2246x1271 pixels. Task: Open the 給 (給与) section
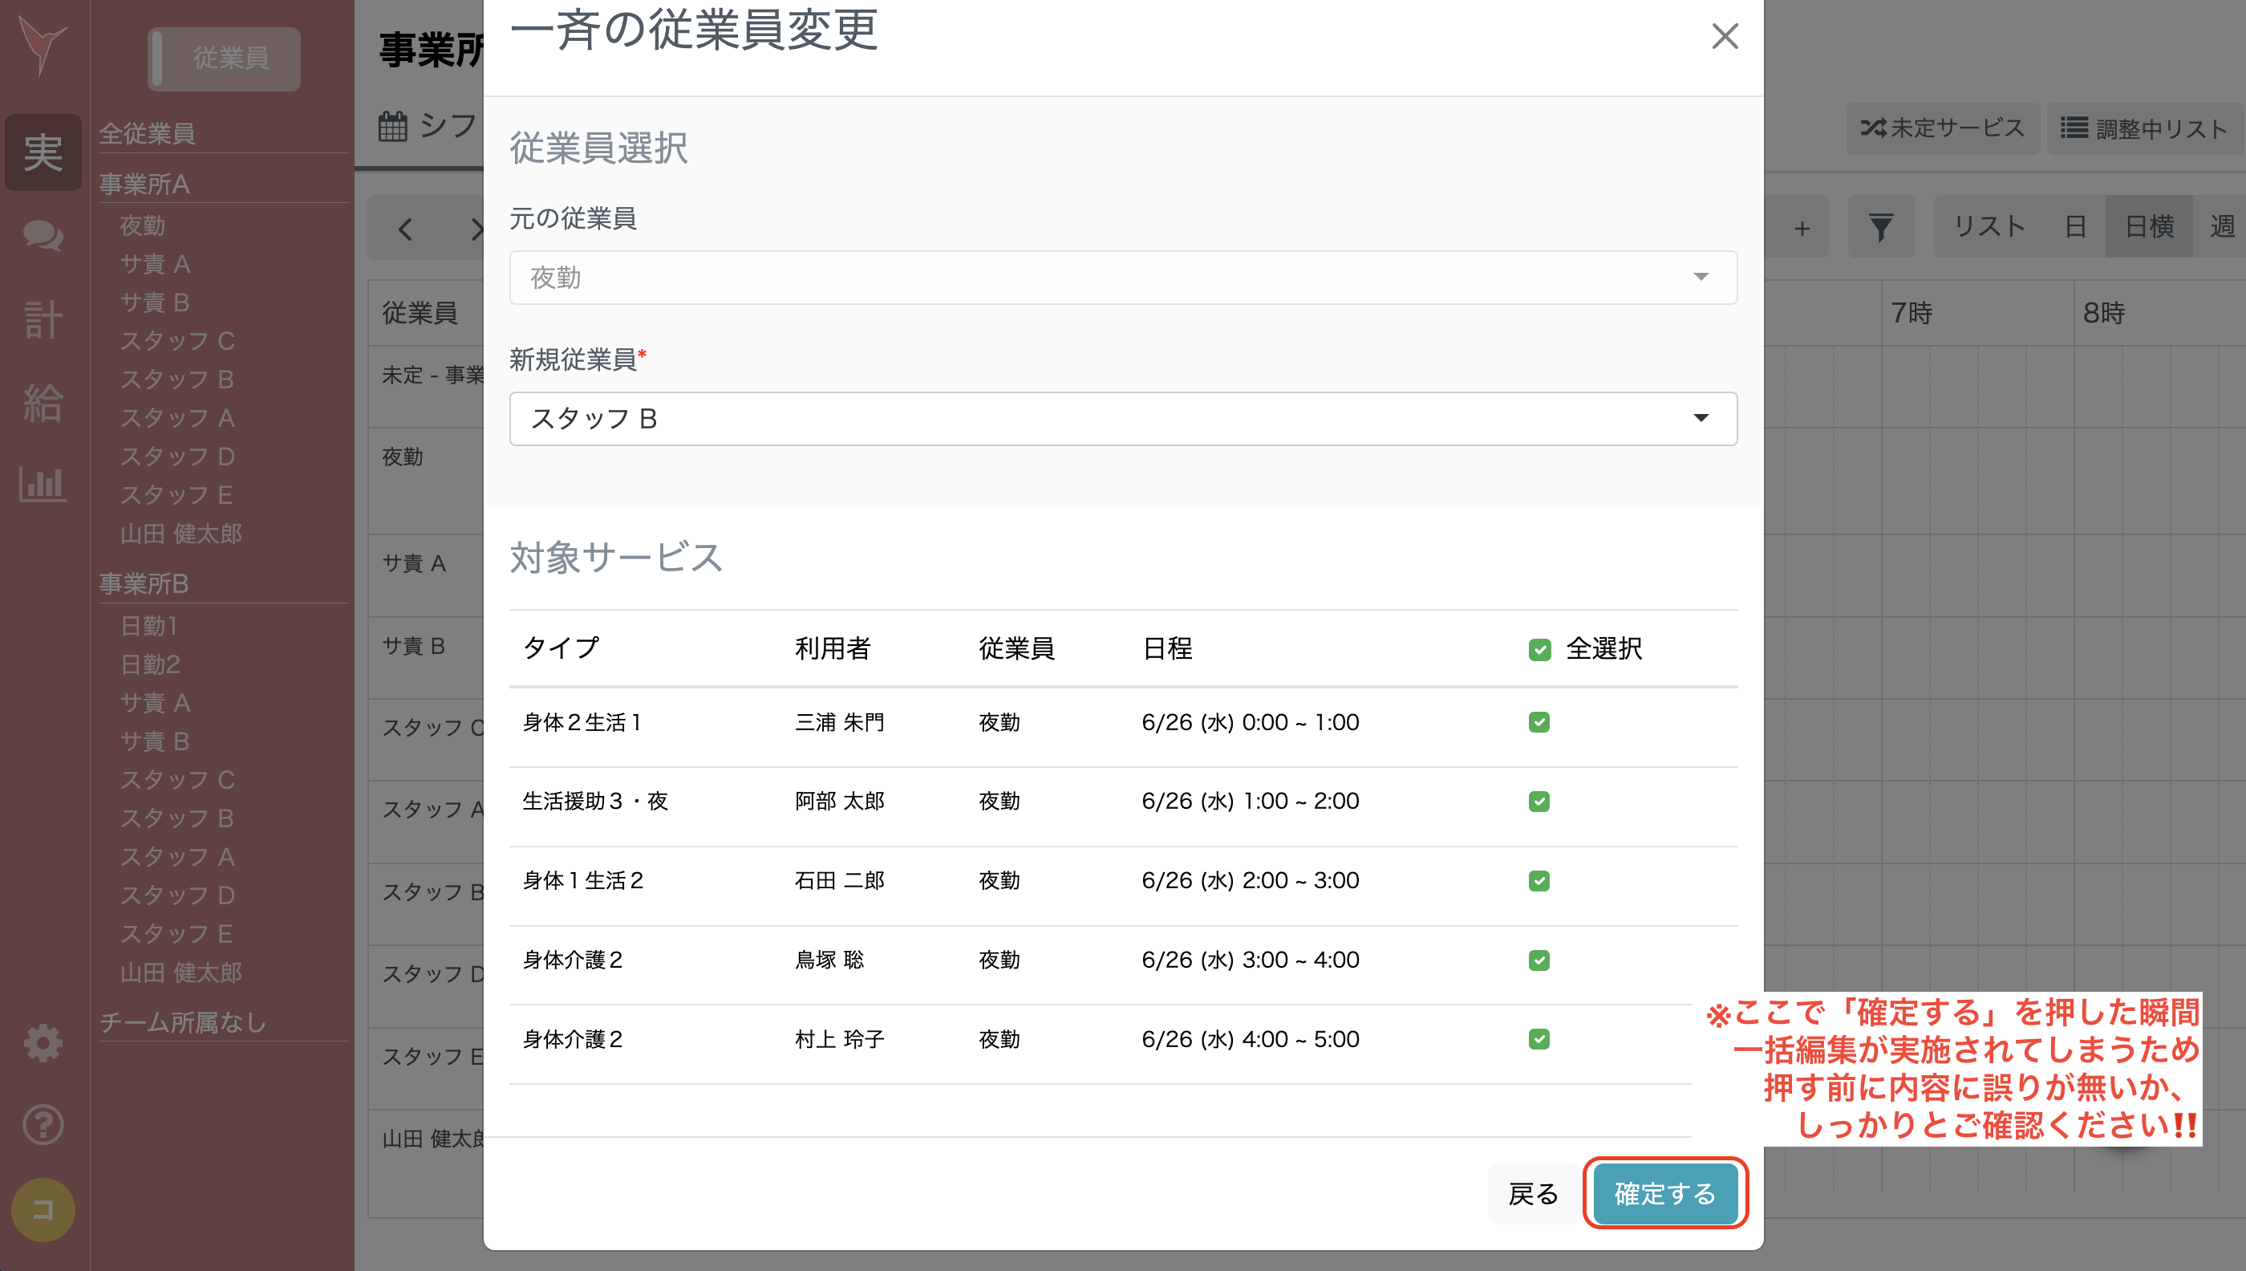[x=42, y=403]
